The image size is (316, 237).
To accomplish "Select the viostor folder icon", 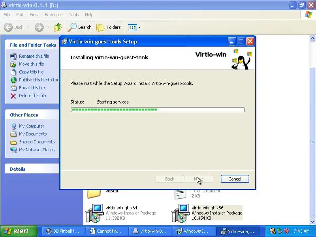I will [94, 194].
